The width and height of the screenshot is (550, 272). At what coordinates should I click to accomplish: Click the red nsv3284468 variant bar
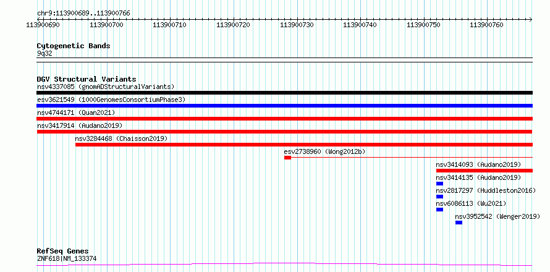(x=304, y=145)
